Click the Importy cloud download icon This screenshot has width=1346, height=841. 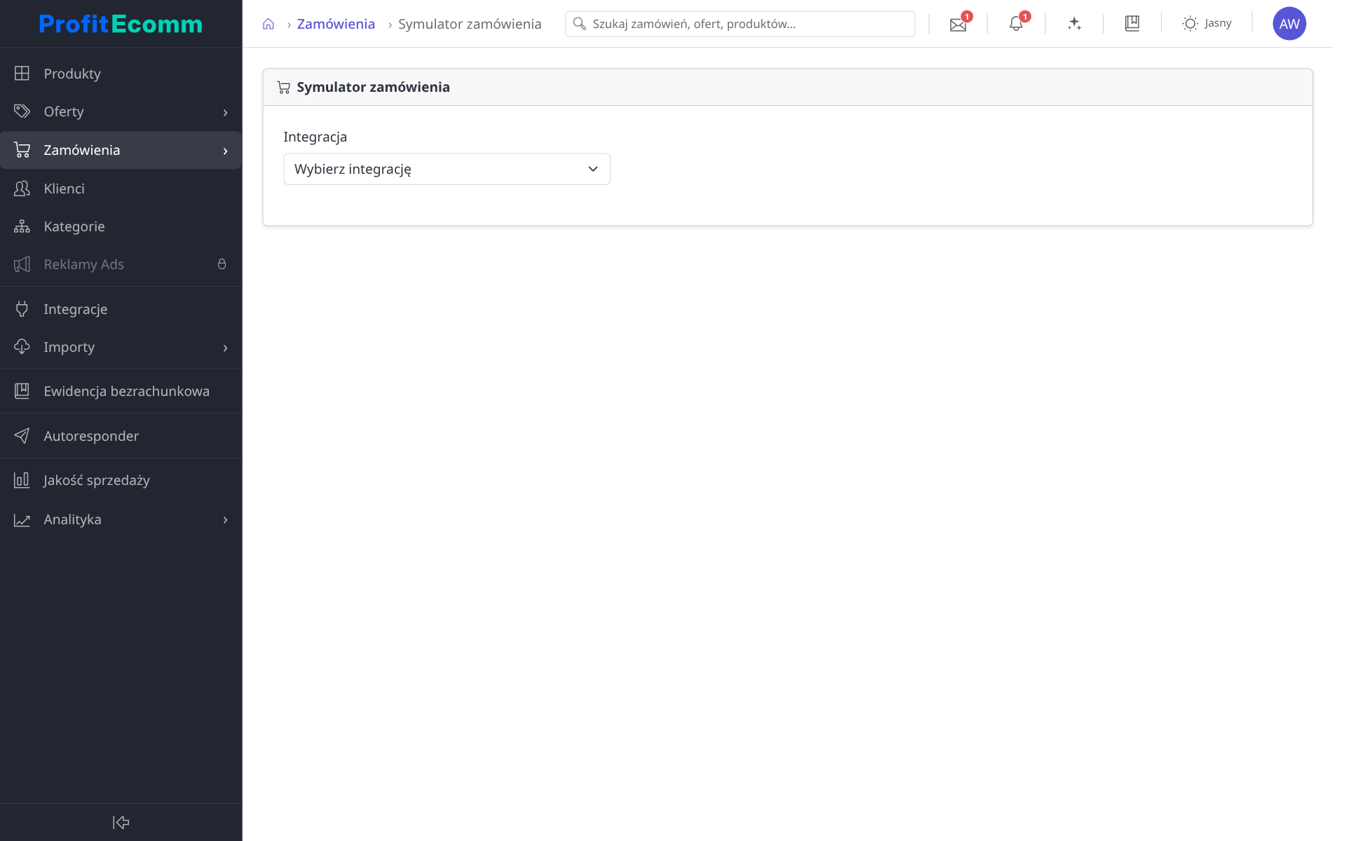[22, 346]
